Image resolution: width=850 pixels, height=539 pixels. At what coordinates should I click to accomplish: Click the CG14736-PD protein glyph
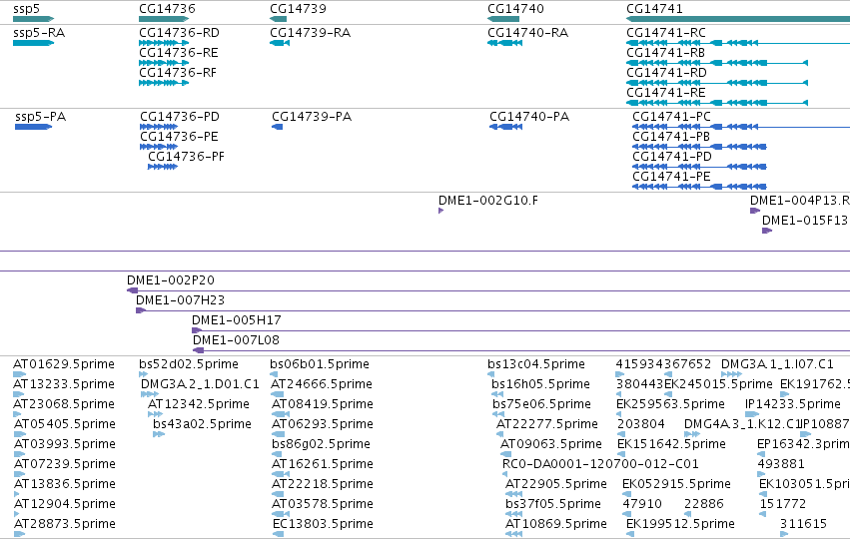pos(159,127)
